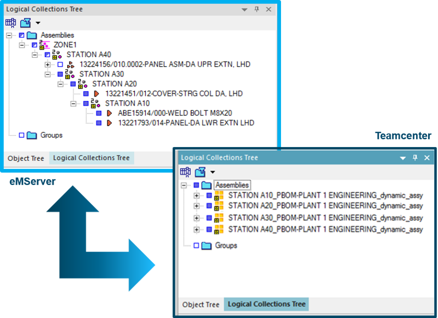This screenshot has width=438, height=318.
Task: Click the filter icon in Teamcenter toolbar
Action: click(x=200, y=172)
